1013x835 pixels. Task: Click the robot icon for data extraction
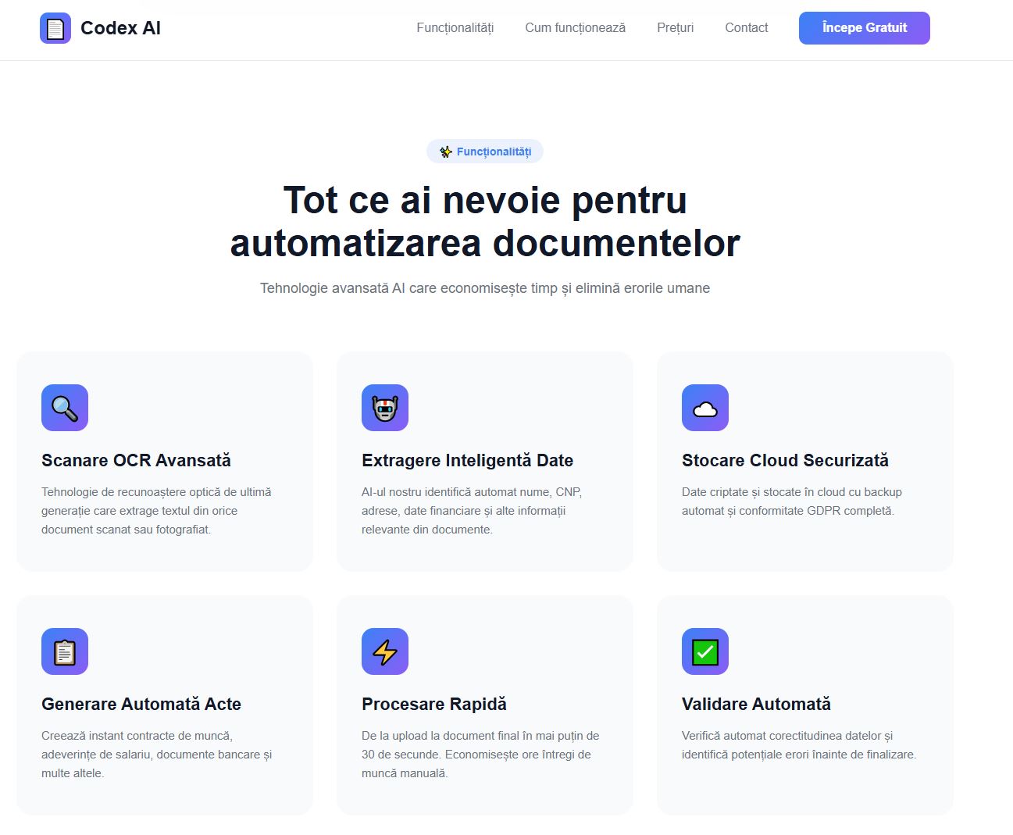tap(385, 408)
